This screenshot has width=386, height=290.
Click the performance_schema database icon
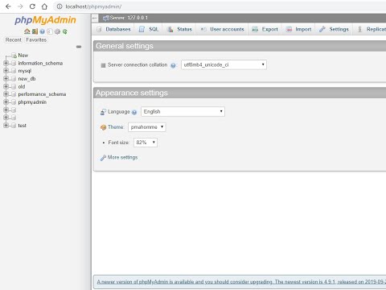tap(14, 94)
